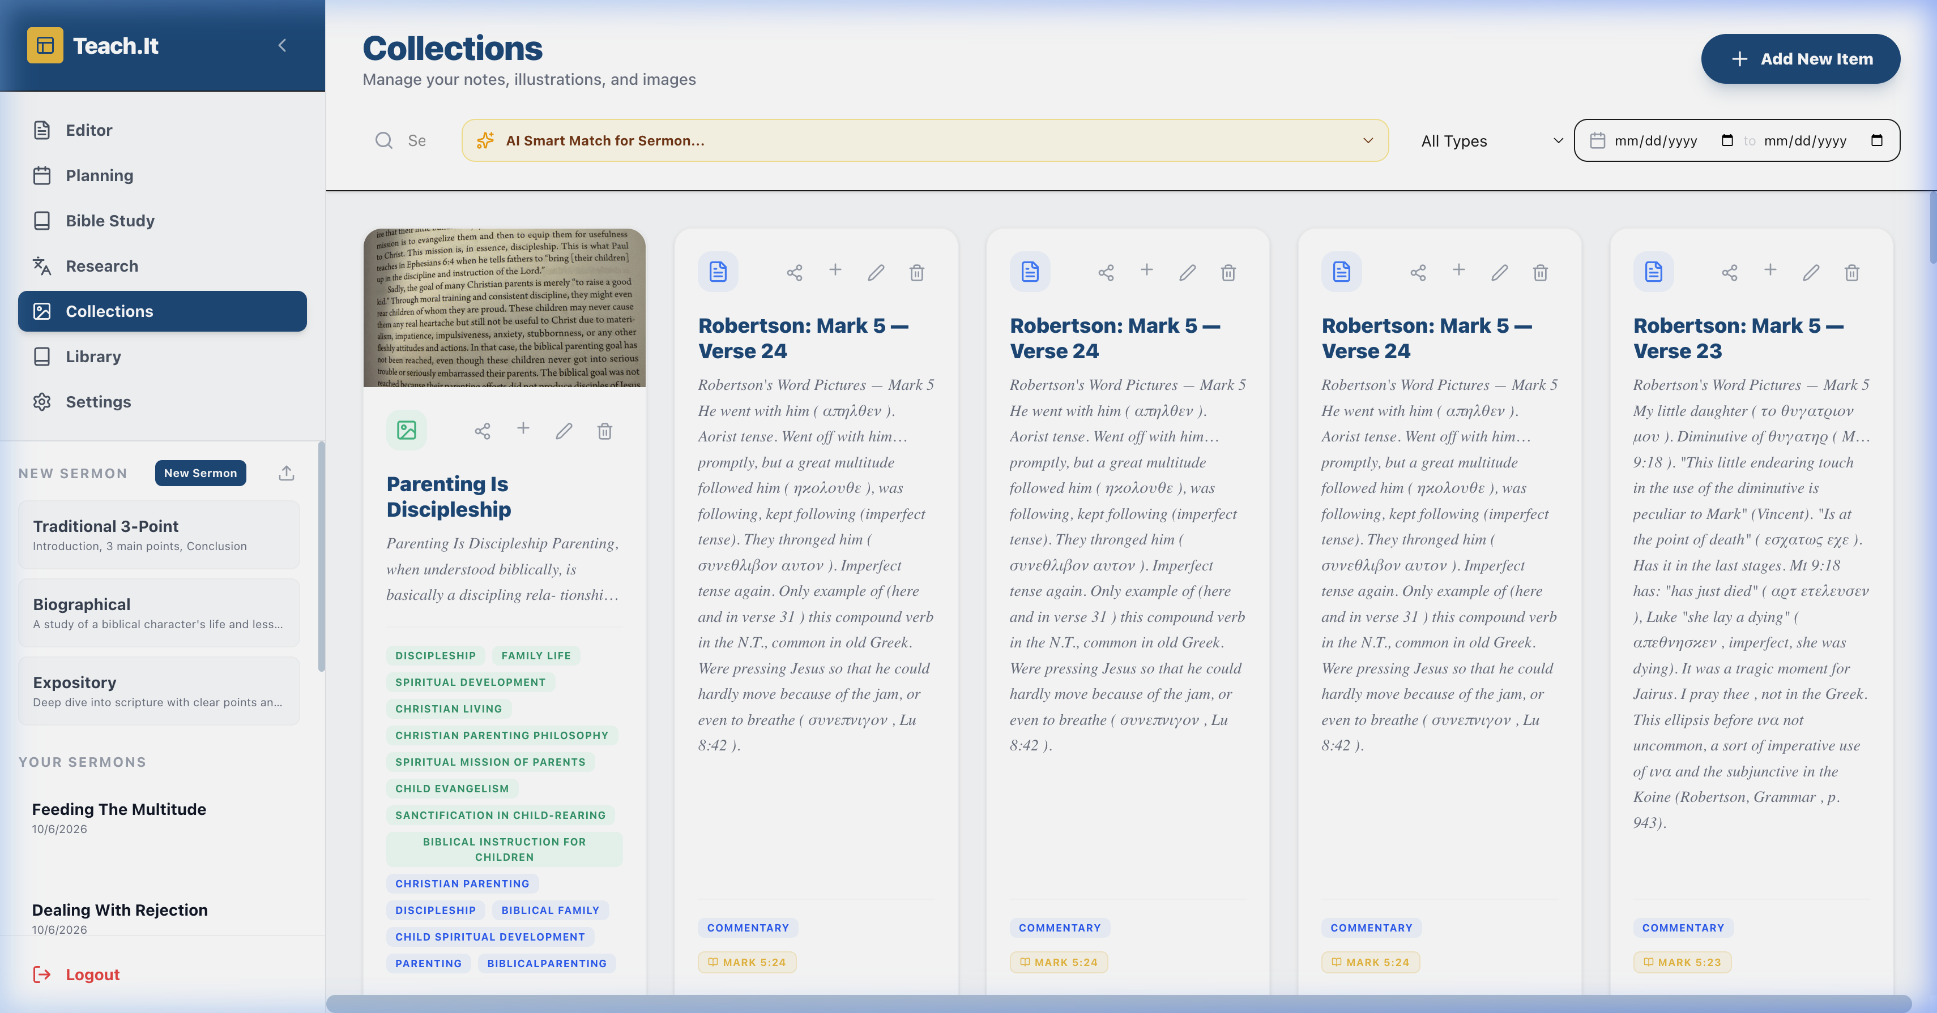
Task: Open Bible Study section
Action: click(163, 220)
